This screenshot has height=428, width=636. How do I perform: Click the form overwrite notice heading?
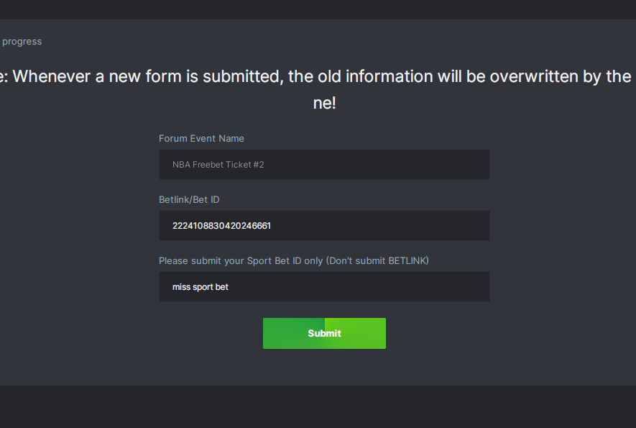pyautogui.click(x=316, y=77)
